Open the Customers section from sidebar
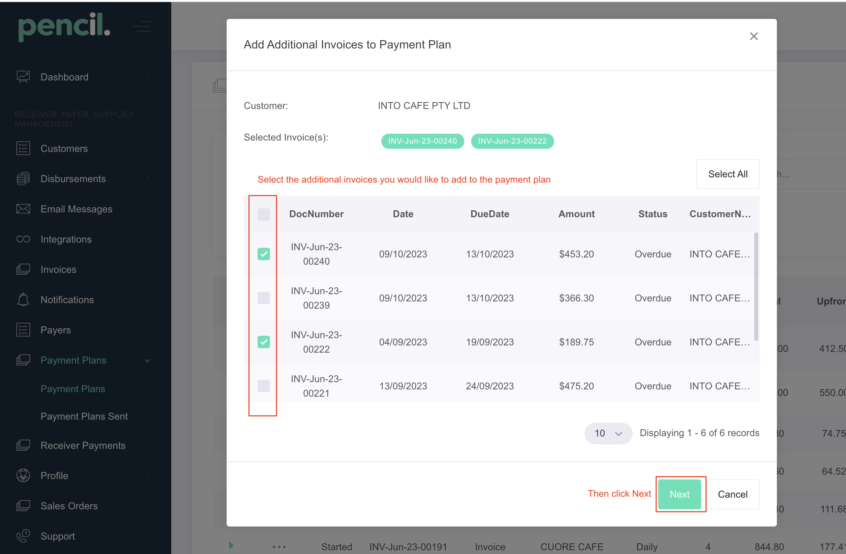 pyautogui.click(x=64, y=148)
